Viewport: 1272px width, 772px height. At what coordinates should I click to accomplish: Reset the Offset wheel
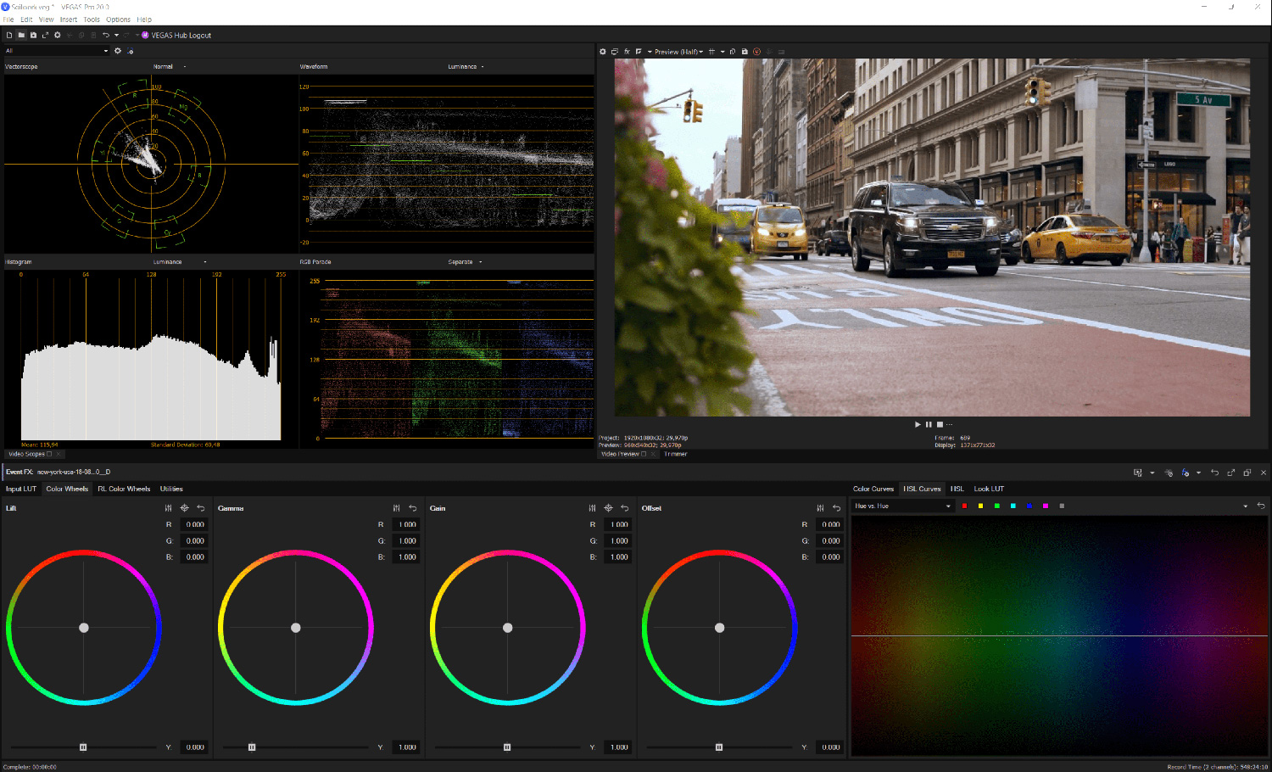[x=837, y=508]
